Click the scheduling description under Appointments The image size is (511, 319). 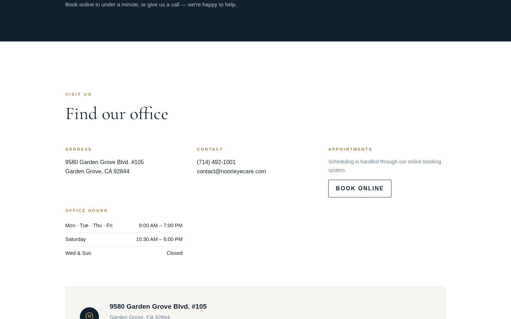click(385, 166)
